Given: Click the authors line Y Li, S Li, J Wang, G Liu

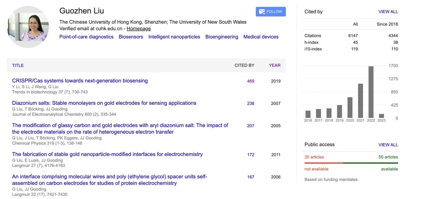Looking at the screenshot, I should [35, 87].
